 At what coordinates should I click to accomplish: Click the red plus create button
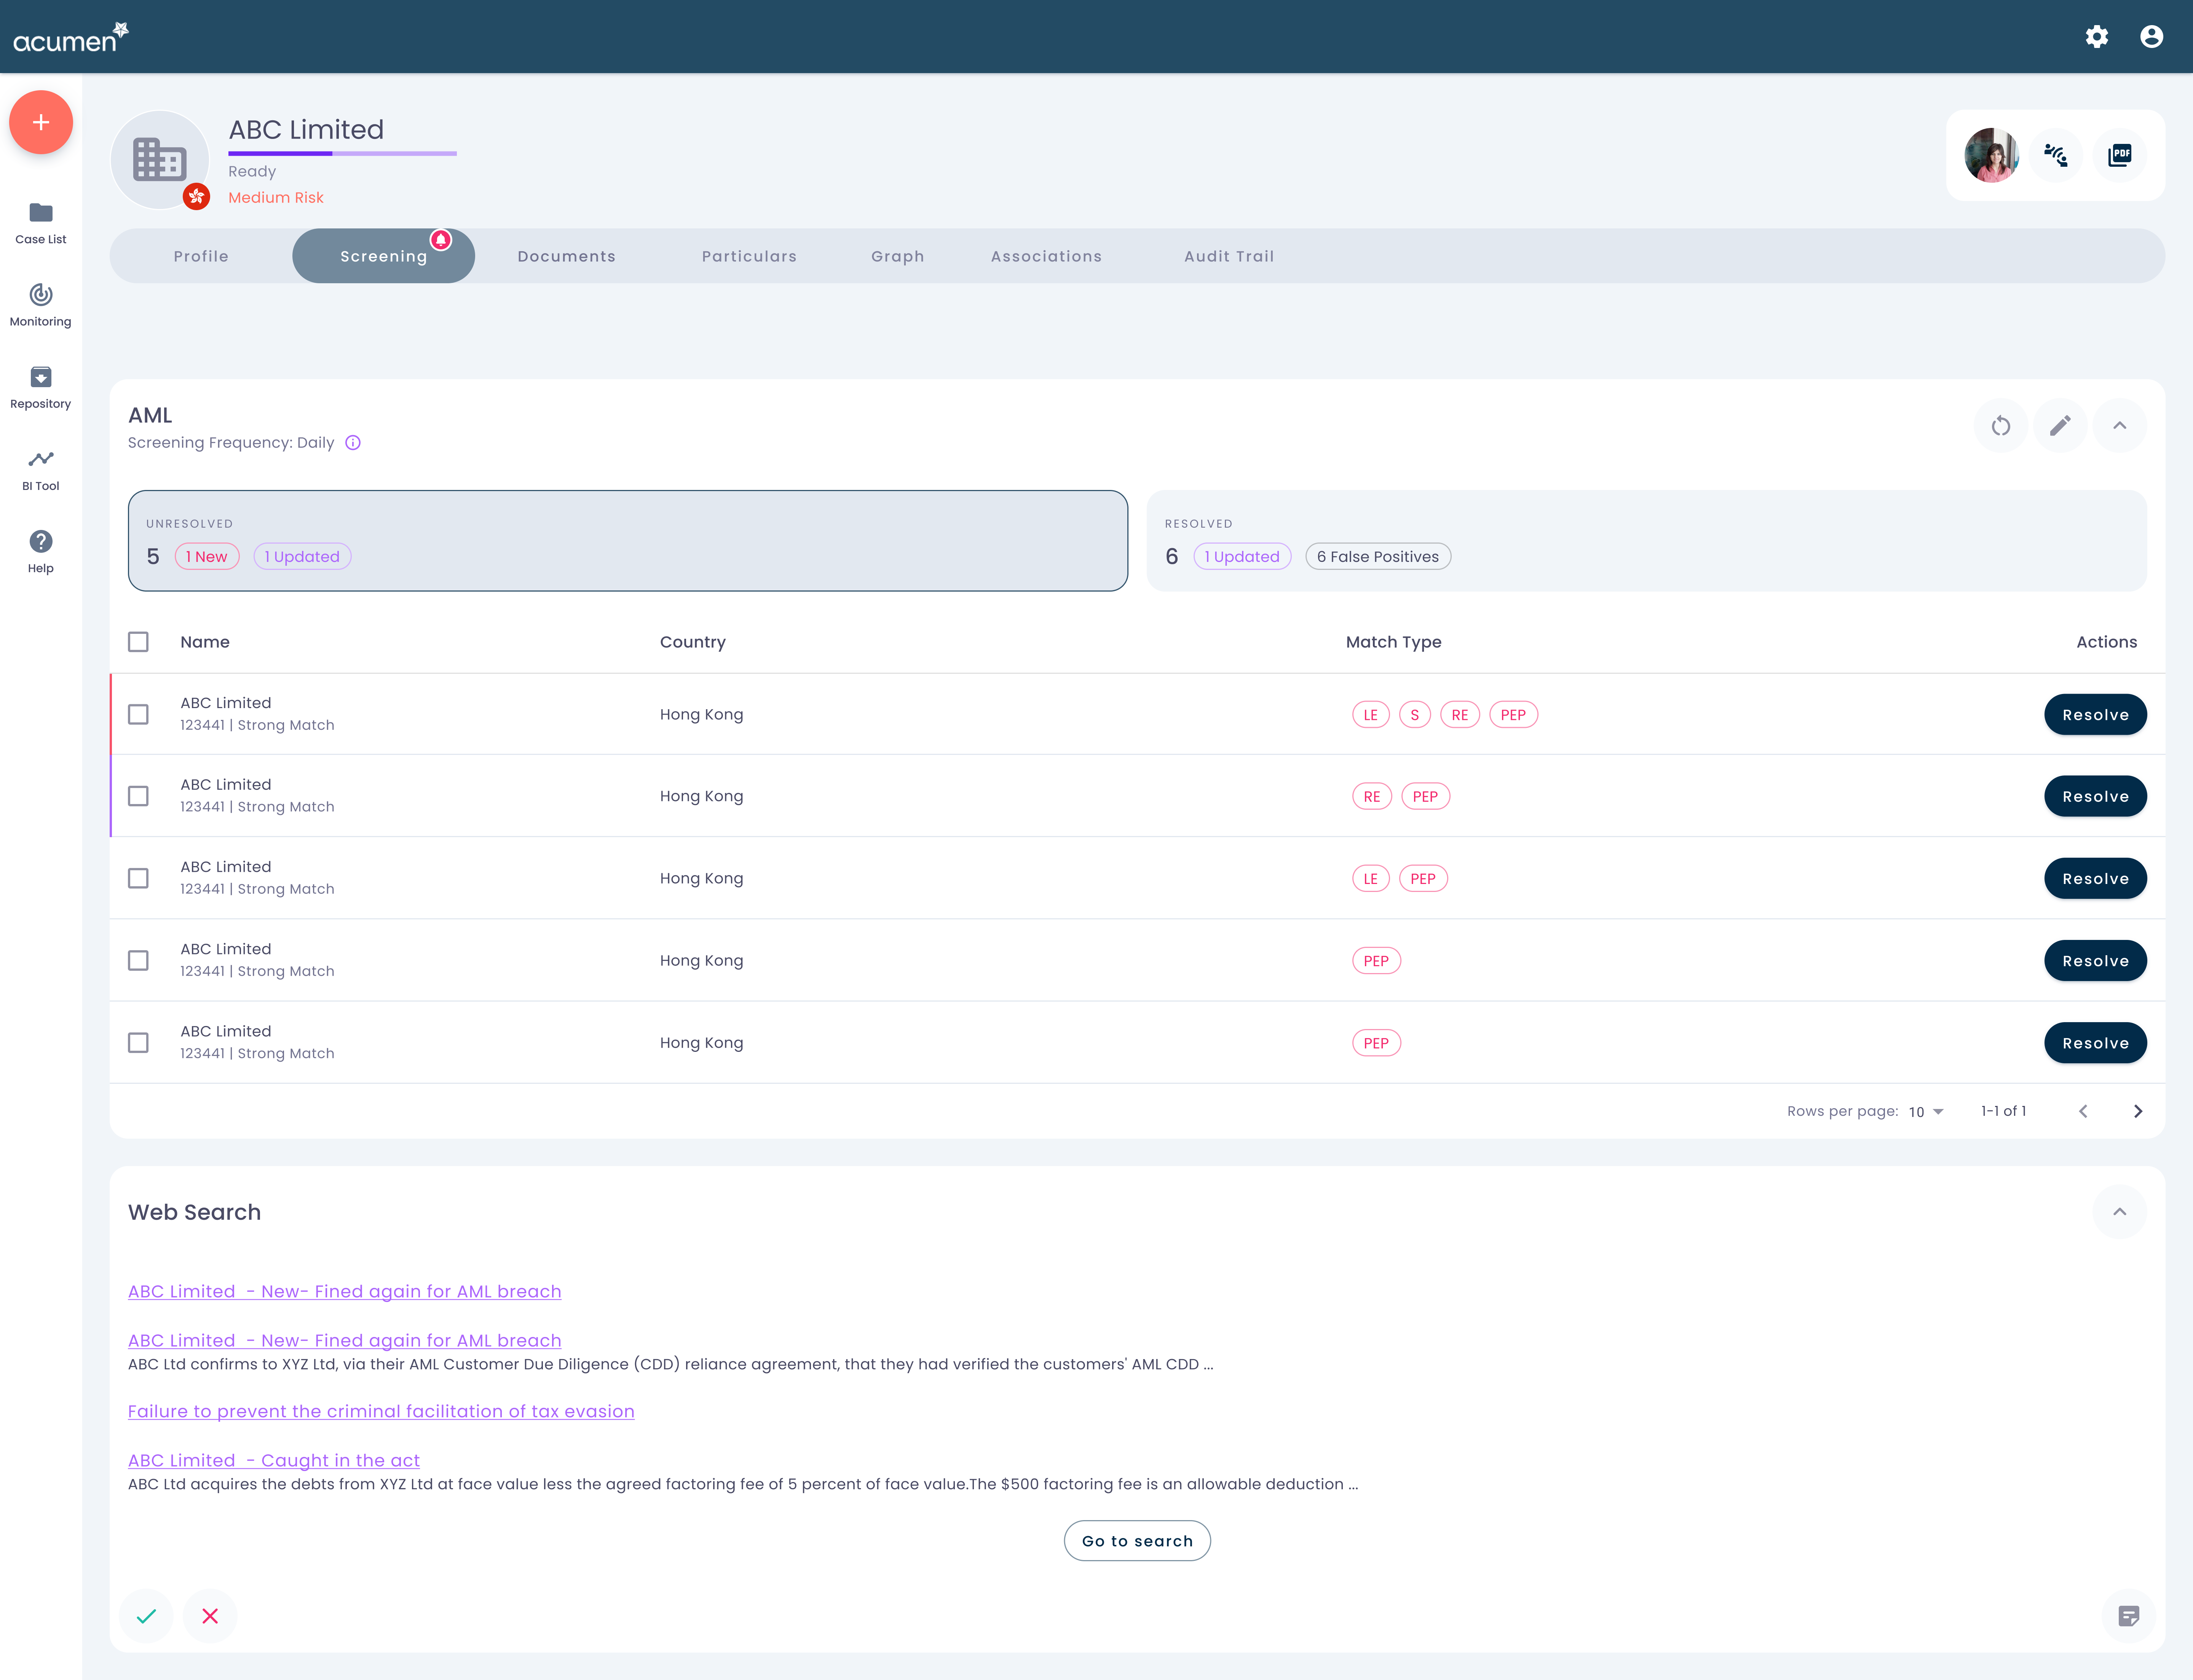point(41,122)
